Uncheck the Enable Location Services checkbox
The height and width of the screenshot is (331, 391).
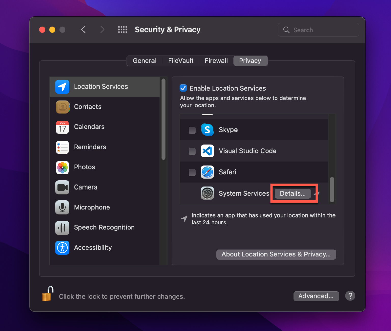[x=183, y=88]
